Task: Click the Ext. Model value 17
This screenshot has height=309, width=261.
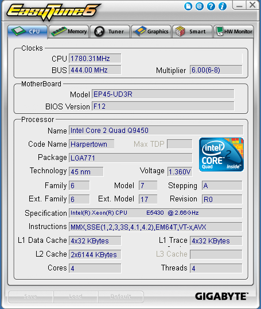Action: click(148, 199)
